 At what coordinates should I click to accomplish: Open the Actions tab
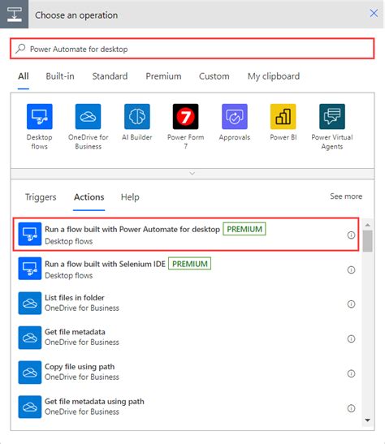89,197
